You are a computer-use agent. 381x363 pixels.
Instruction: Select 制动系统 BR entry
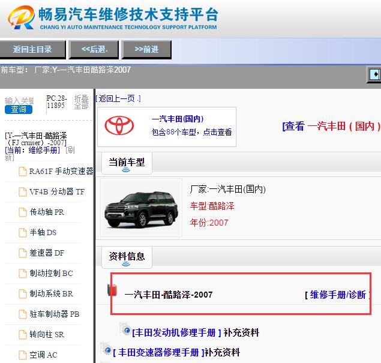[x=51, y=294]
